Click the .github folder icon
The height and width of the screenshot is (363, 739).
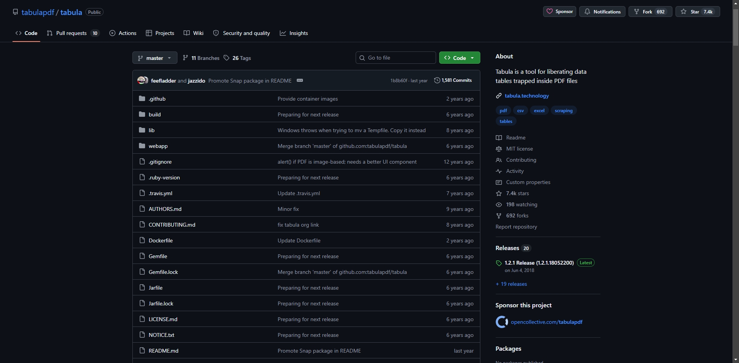142,99
